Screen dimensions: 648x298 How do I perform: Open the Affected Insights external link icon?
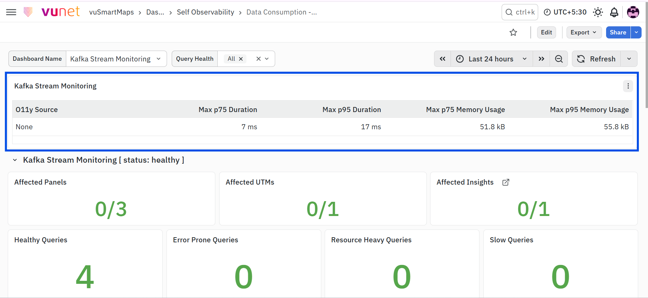pos(506,182)
